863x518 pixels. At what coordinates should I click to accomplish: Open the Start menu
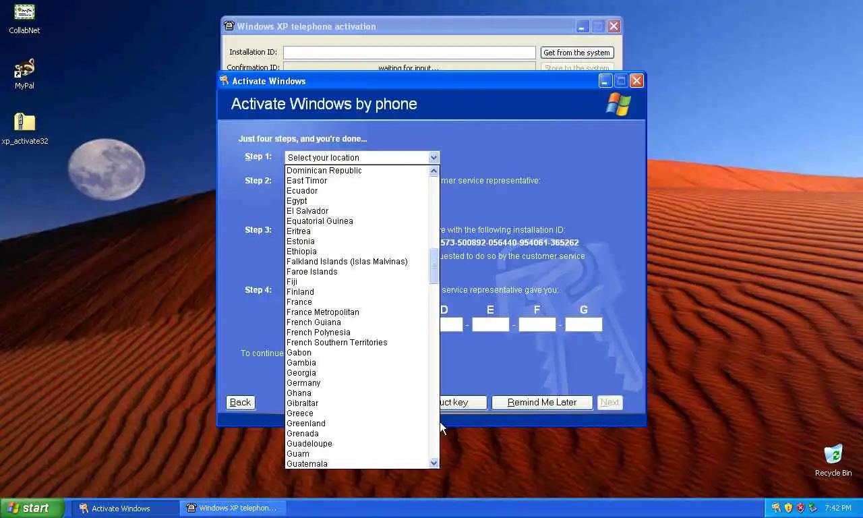click(x=32, y=508)
